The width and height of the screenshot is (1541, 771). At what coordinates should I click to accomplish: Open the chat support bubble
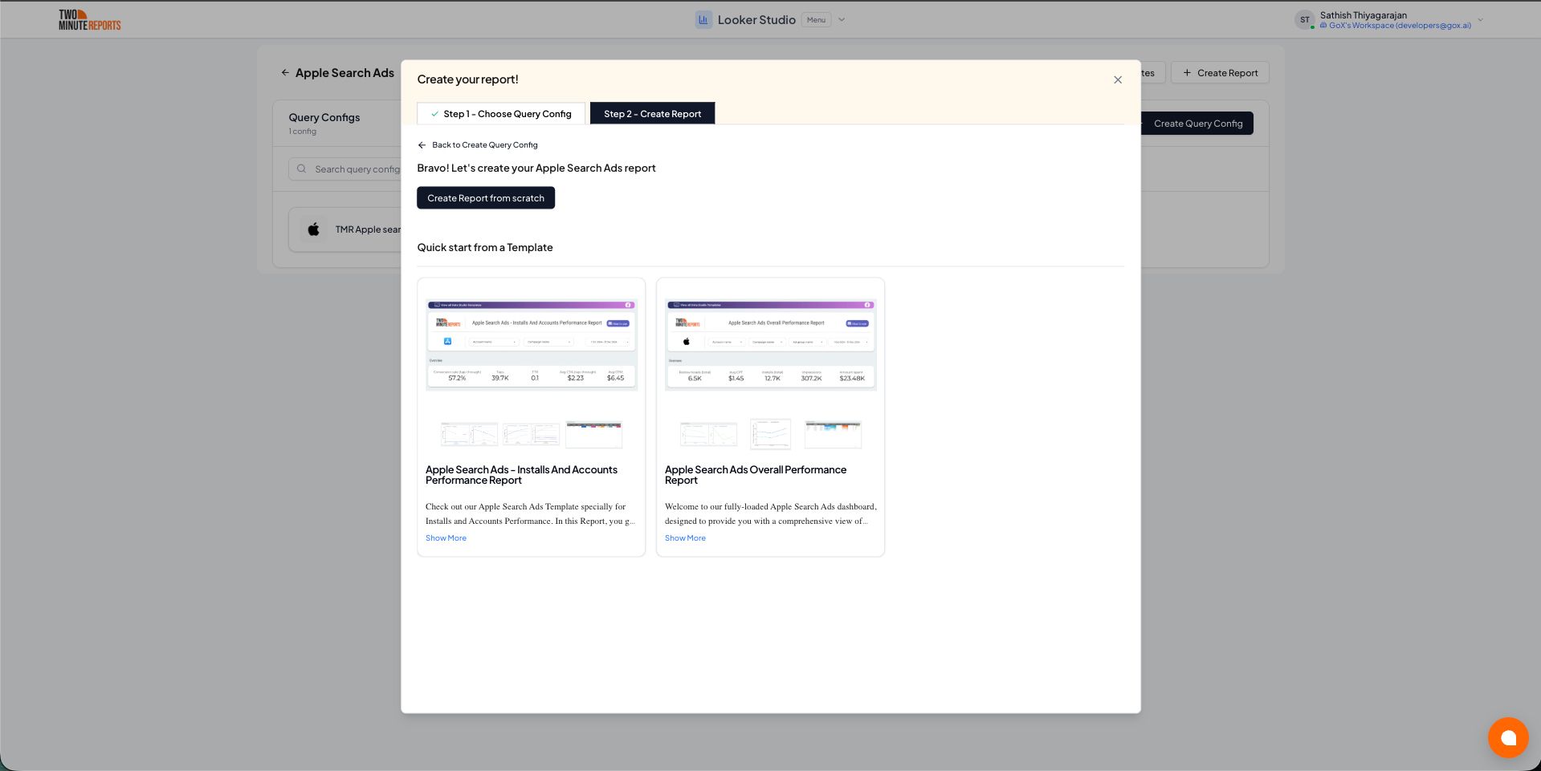1507,737
